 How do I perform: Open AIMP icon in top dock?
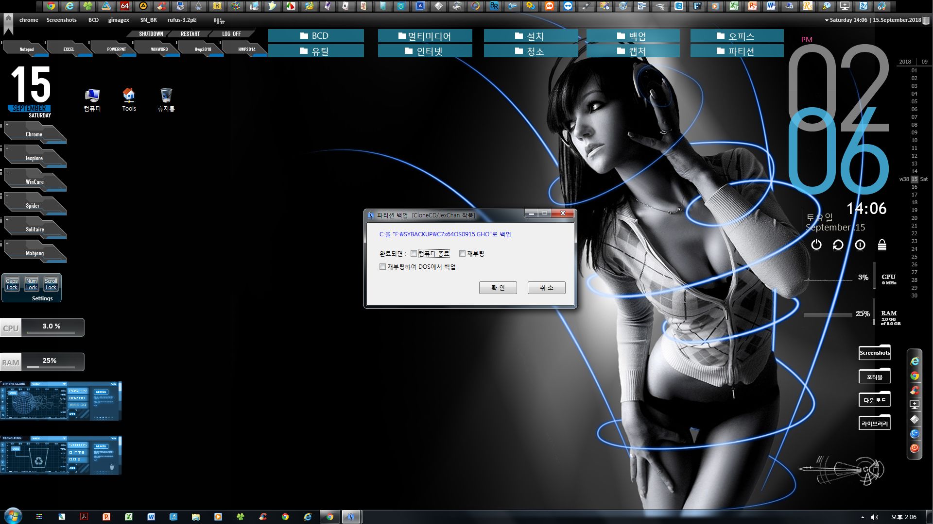pyautogui.click(x=143, y=6)
